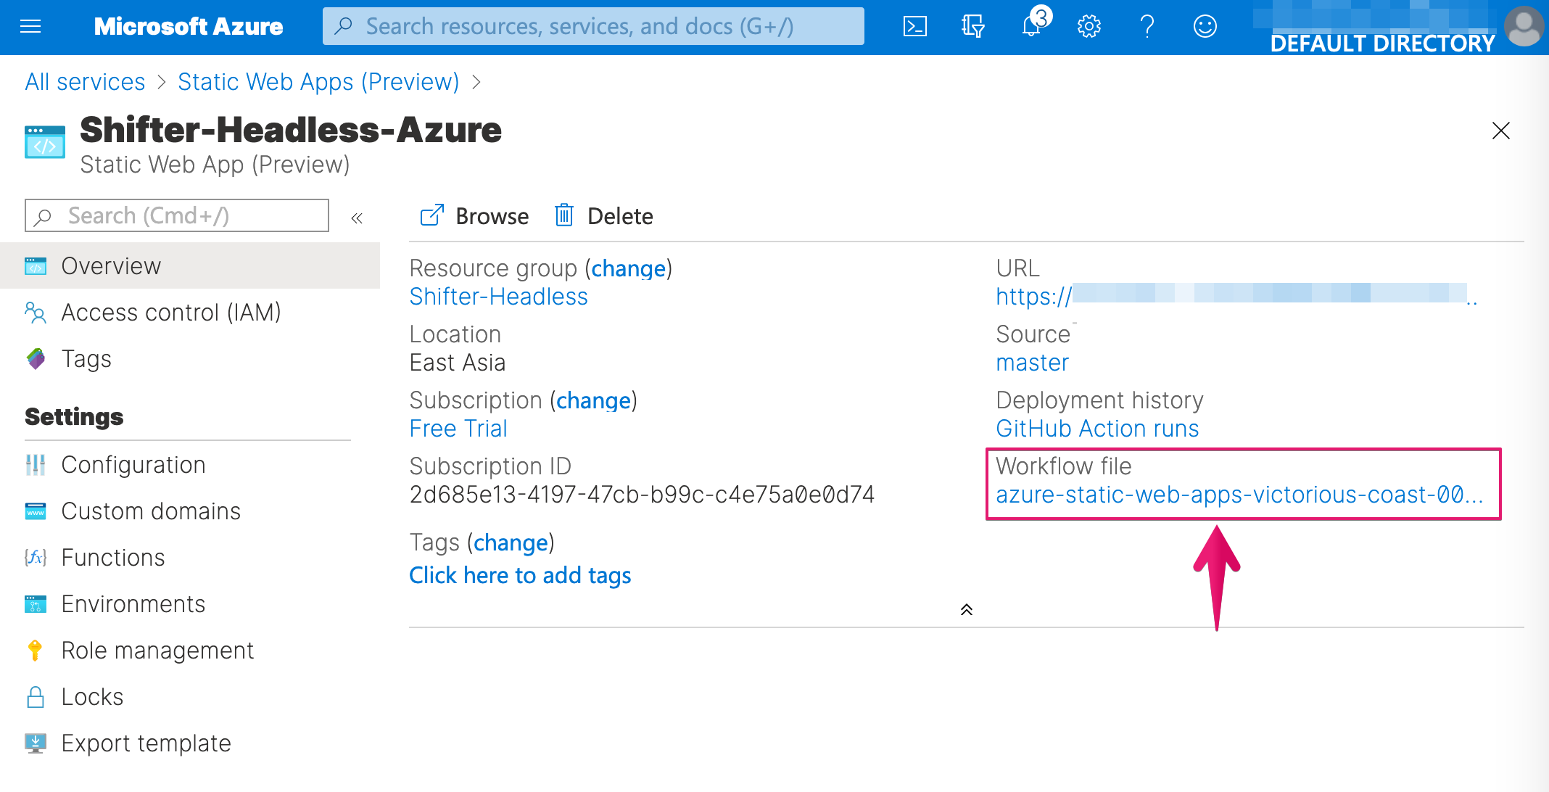
Task: Change the resource group
Action: (x=628, y=268)
